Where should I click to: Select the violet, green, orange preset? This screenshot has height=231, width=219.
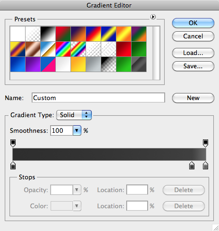coord(139,34)
